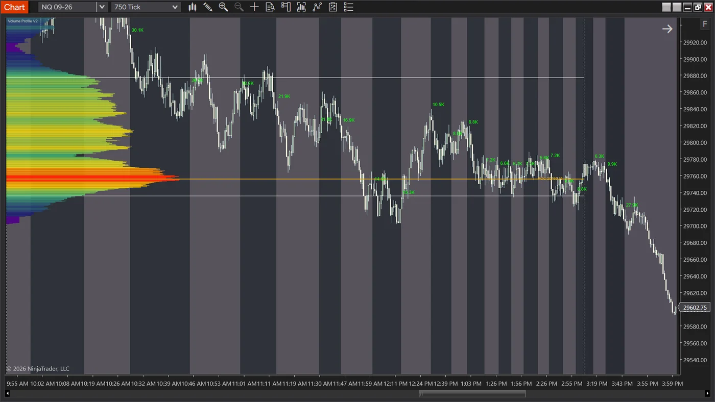Click the arrow to jump to latest bar
715x402 pixels.
click(668, 29)
